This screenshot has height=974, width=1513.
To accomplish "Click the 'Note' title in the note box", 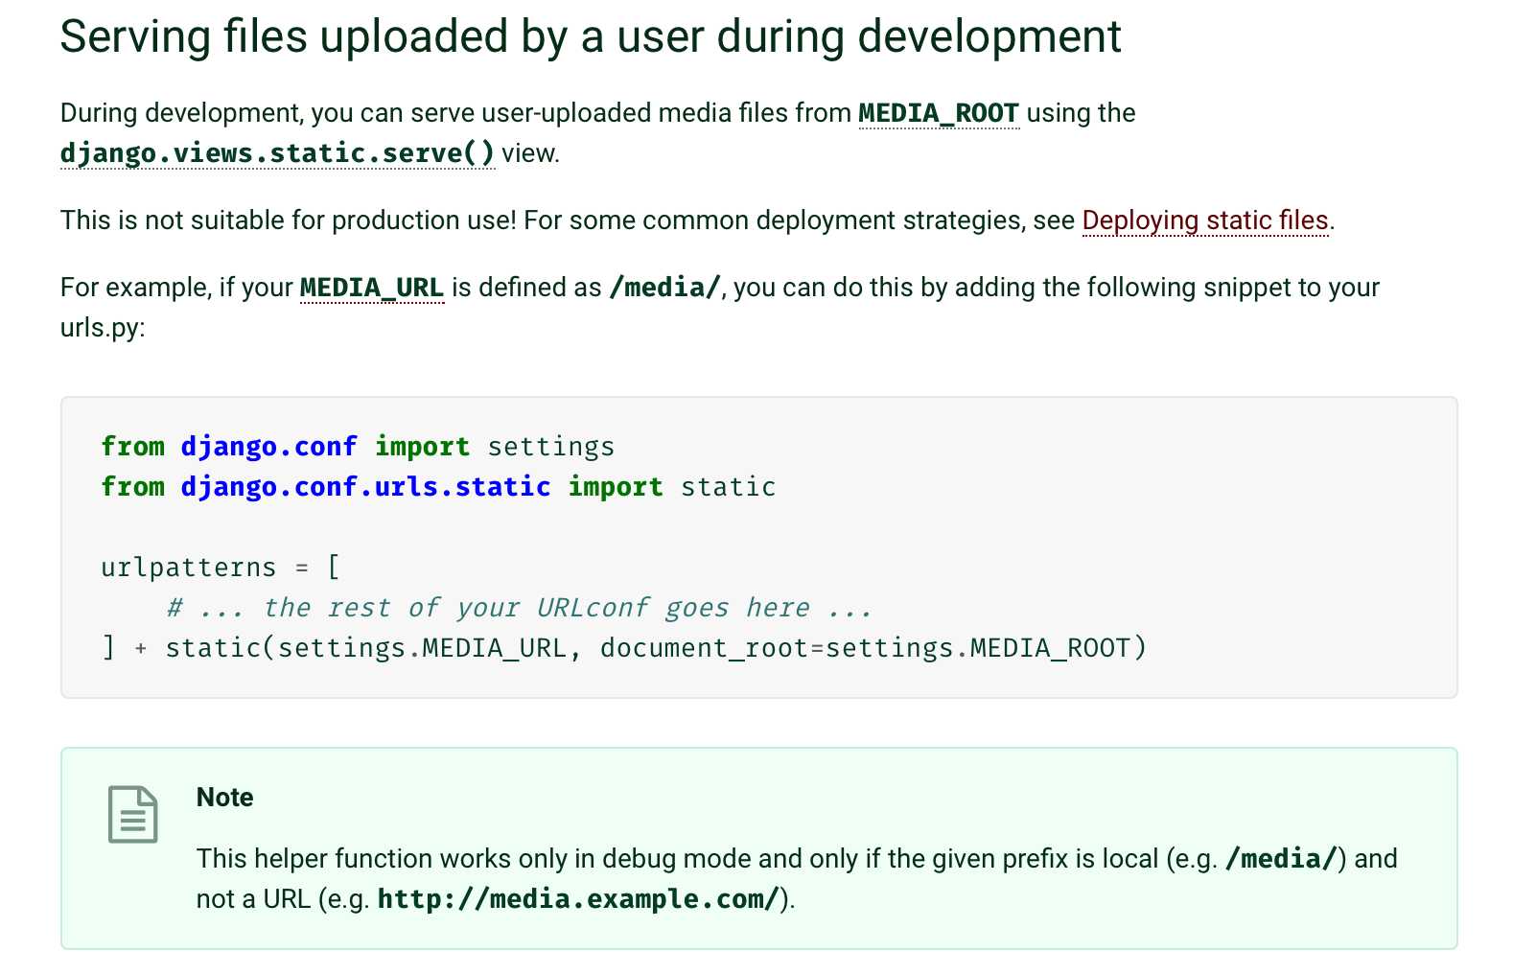I will click(x=224, y=798).
